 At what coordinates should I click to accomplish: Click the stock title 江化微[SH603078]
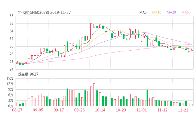(x=33, y=12)
